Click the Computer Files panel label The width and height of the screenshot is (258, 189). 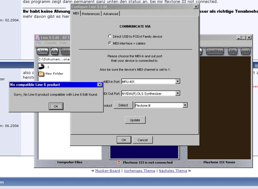click(70, 162)
